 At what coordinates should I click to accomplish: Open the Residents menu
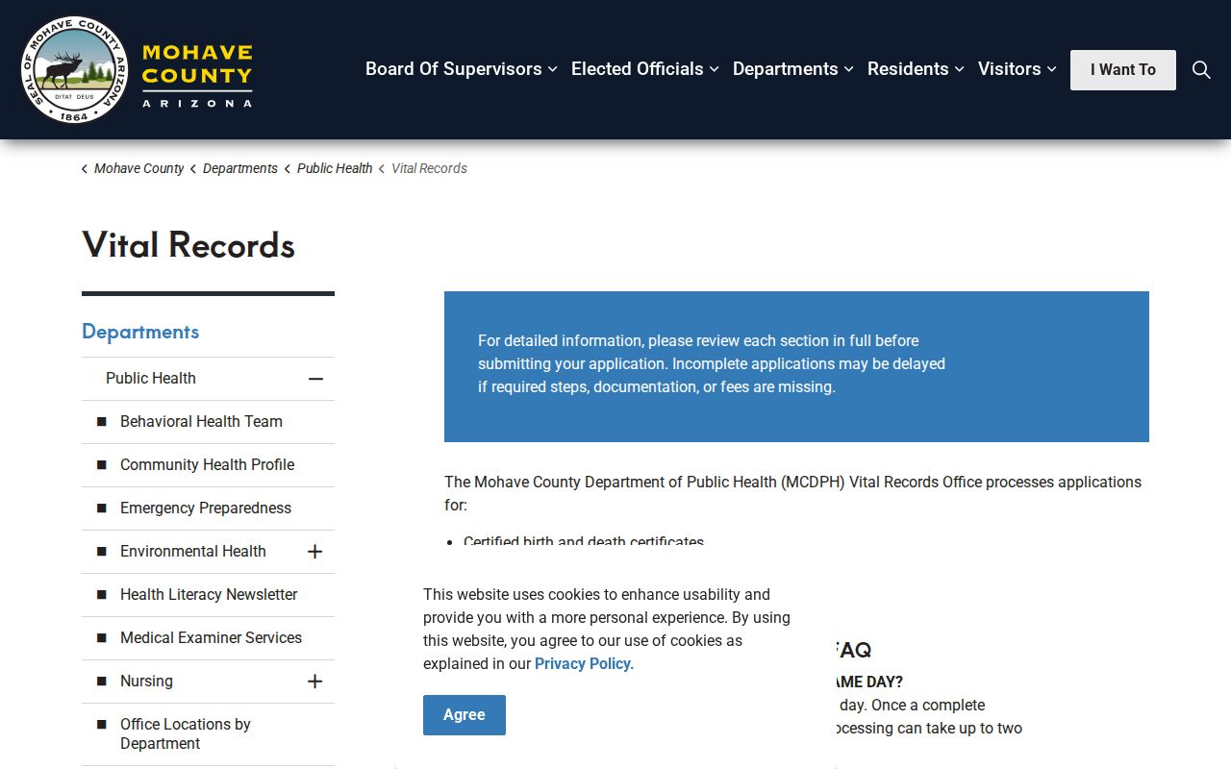(x=916, y=69)
